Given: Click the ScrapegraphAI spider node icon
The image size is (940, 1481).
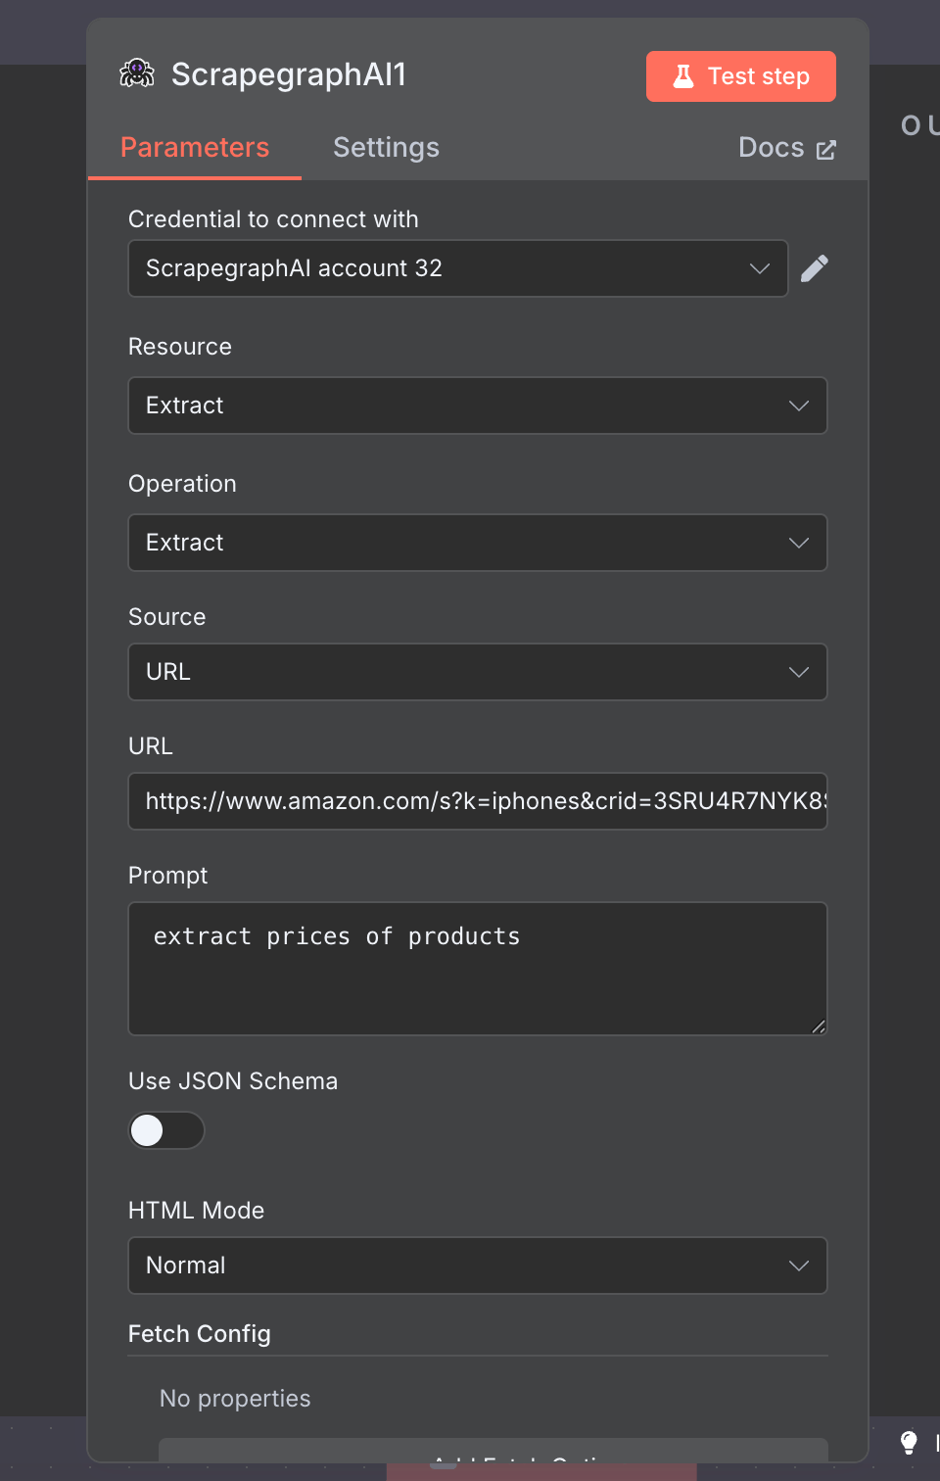Looking at the screenshot, I should point(137,73).
